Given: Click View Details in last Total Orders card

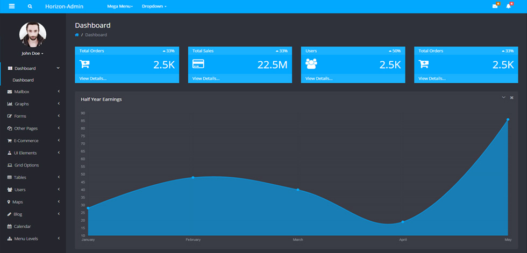Looking at the screenshot, I should 432,78.
